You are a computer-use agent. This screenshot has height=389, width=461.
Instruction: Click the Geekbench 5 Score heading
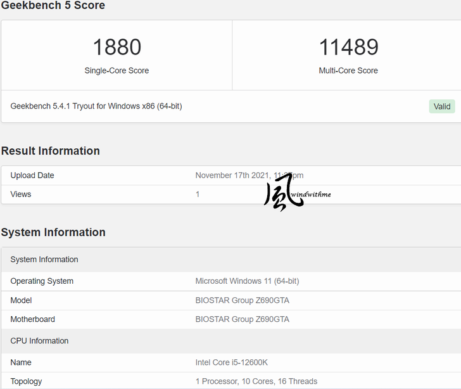tap(53, 6)
